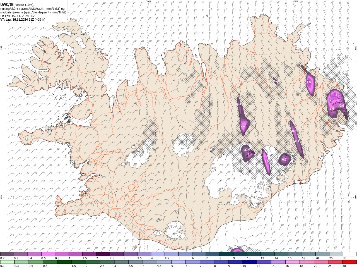Click the '30' label on the snow scale
This screenshot has height=268, width=357.
point(345,258)
